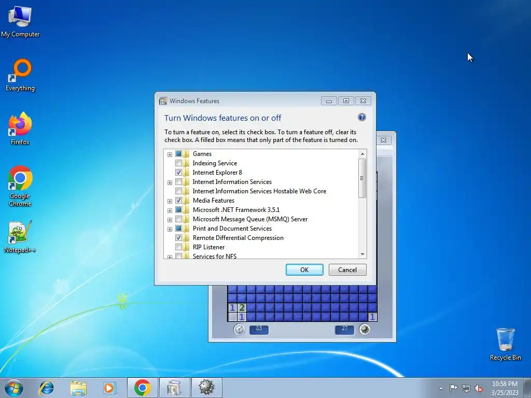Check Internet Information Services Hostable Web Core
The height and width of the screenshot is (398, 531).
178,191
